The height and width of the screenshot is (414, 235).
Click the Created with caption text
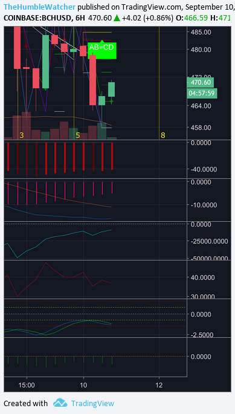(25, 404)
